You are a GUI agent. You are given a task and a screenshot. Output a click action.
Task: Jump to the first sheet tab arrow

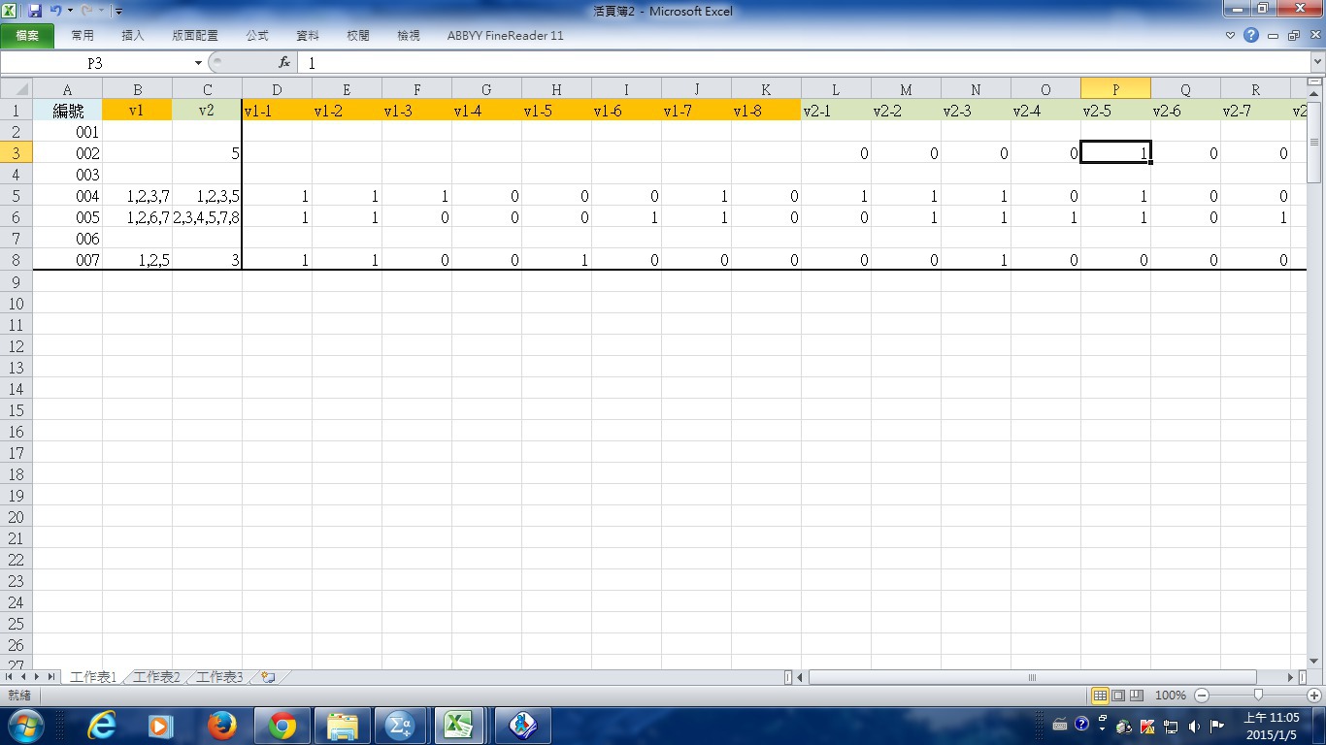click(x=11, y=677)
